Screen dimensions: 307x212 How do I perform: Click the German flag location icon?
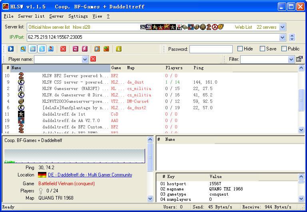click(42, 175)
